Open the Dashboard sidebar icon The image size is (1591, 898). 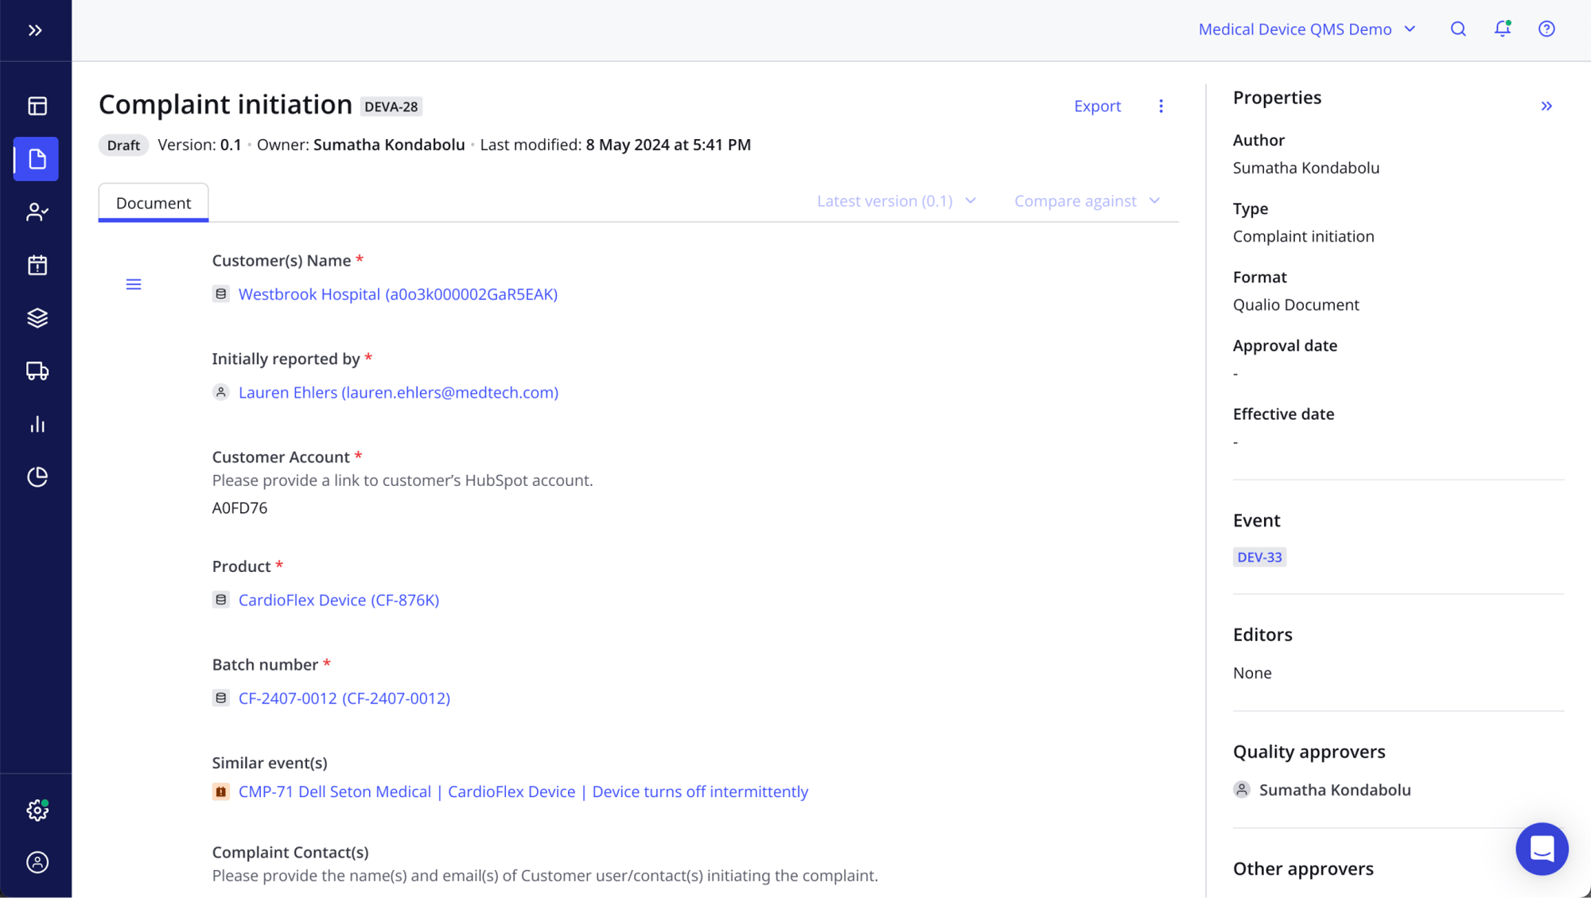tap(36, 105)
